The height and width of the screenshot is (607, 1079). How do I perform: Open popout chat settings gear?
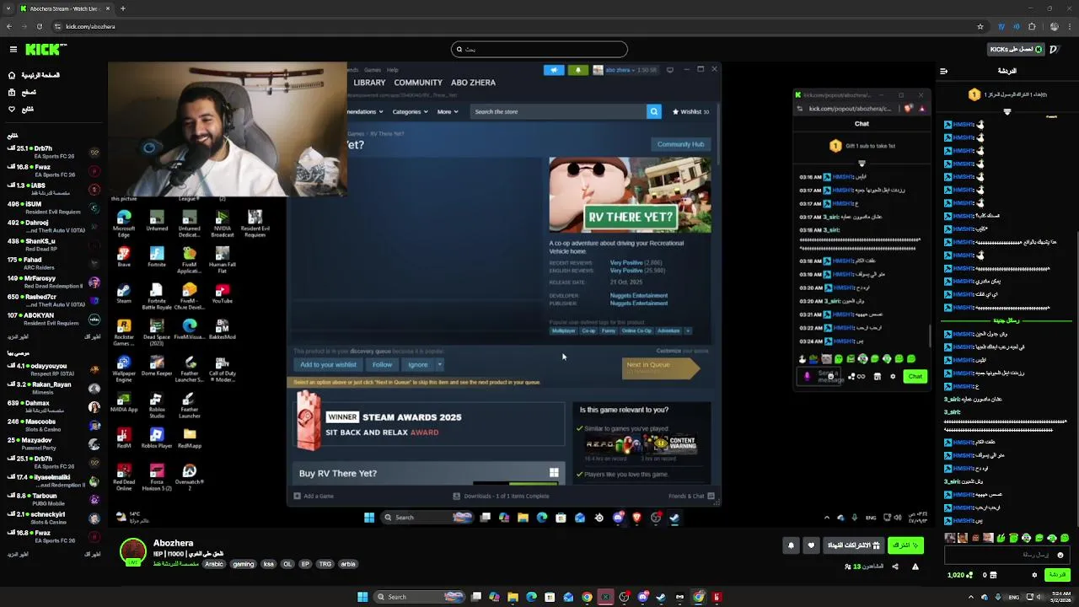pos(893,377)
